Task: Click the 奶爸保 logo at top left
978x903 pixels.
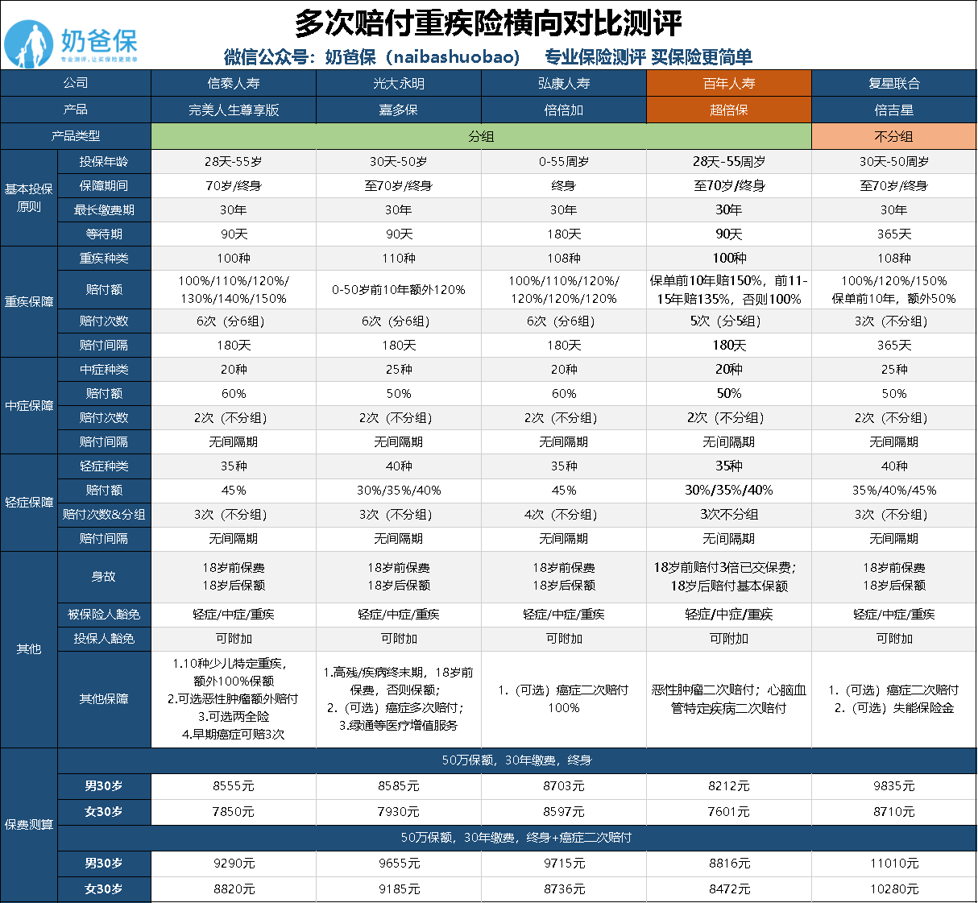Action: pyautogui.click(x=71, y=44)
